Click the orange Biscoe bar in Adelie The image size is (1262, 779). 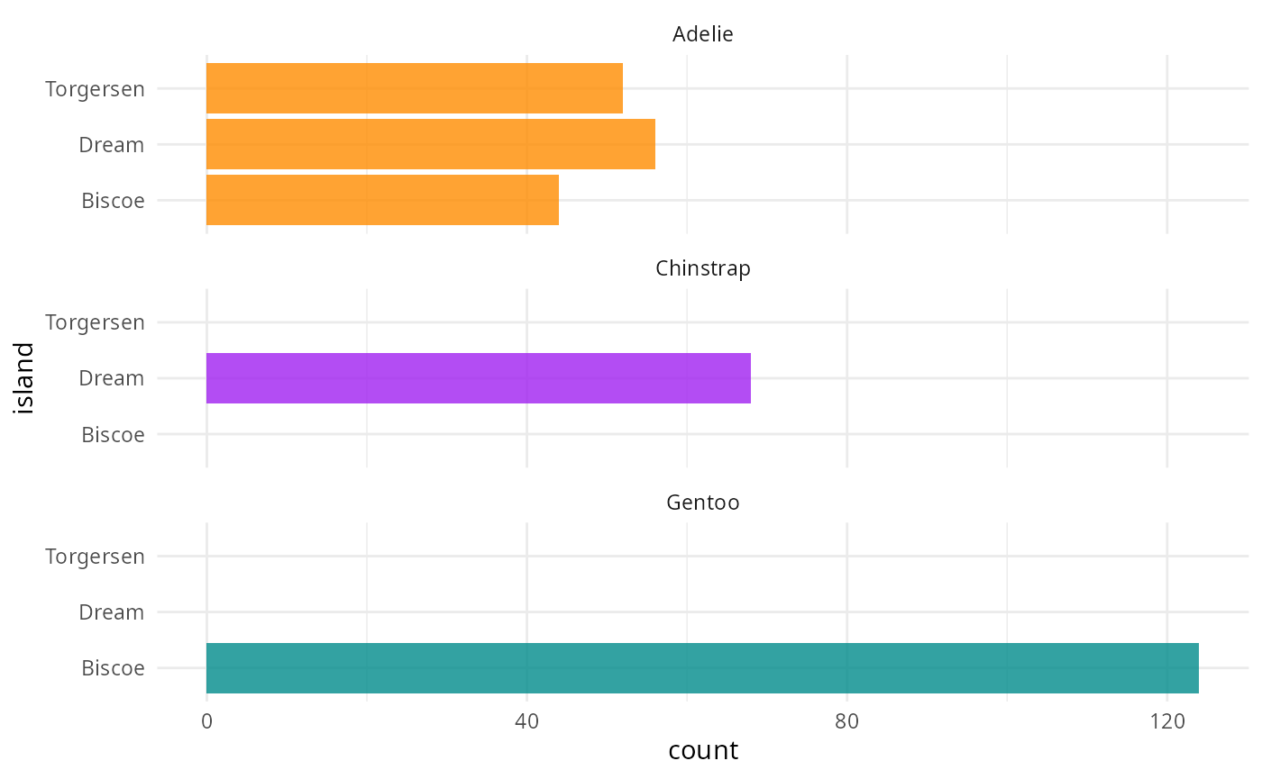point(382,200)
